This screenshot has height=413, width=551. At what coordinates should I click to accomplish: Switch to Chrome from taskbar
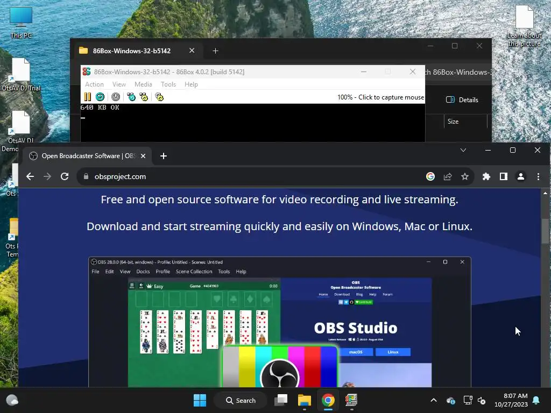(328, 400)
